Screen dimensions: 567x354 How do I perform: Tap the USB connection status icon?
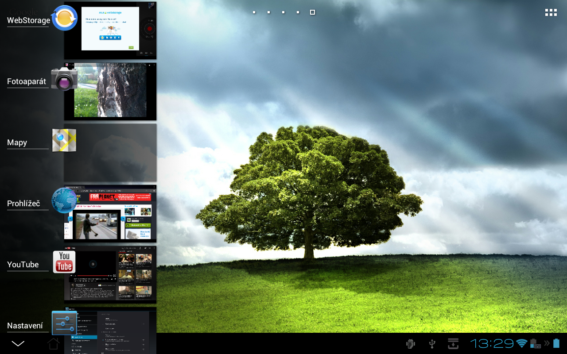[x=431, y=343]
